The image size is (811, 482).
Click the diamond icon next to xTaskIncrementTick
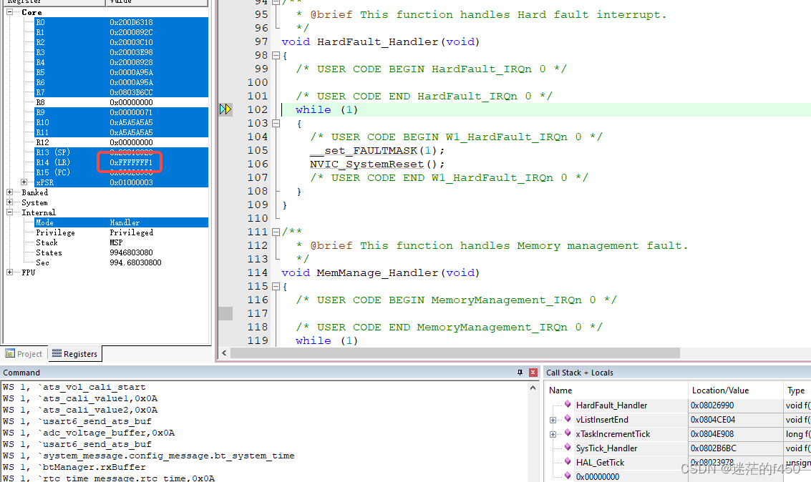tap(568, 433)
